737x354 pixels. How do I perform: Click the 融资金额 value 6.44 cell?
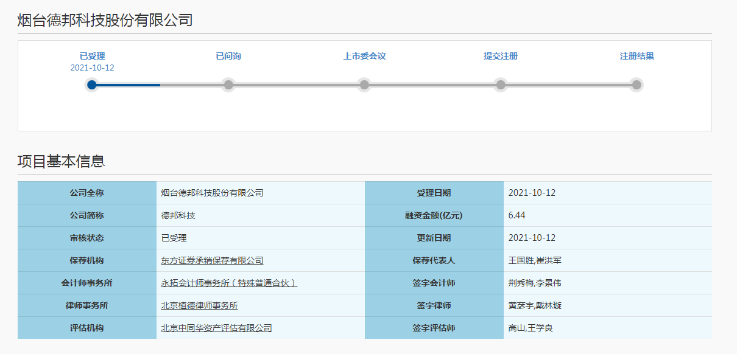coord(517,215)
